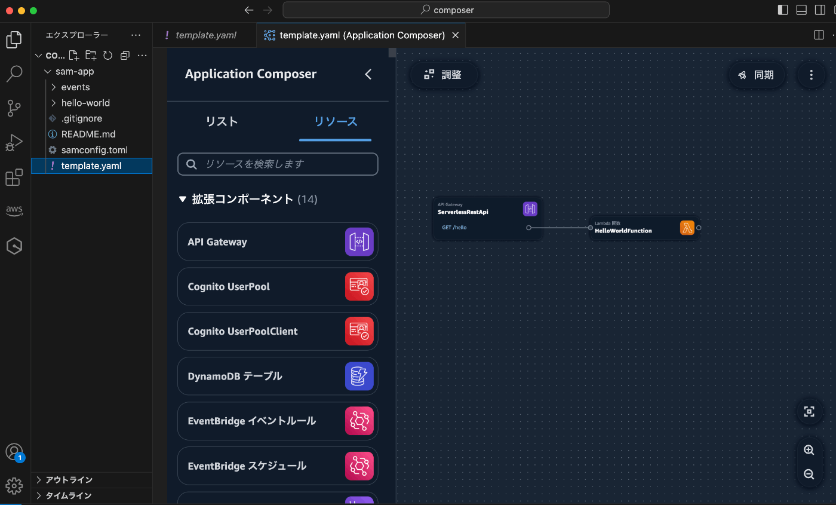The image size is (836, 505).
Task: Open the Manage gear settings
Action: [14, 485]
